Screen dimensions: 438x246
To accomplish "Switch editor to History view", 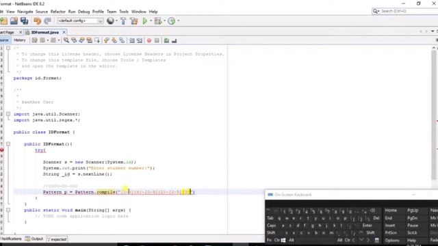I will pyautogui.click(x=20, y=40).
